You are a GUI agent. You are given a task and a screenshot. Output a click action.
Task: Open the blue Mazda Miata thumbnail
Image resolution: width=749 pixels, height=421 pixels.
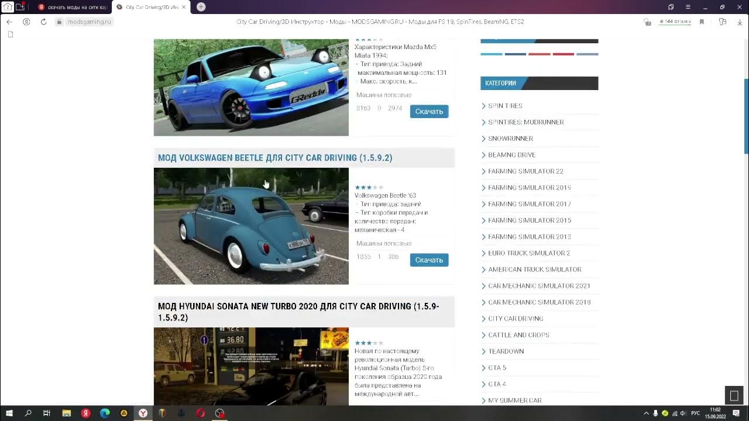(251, 88)
